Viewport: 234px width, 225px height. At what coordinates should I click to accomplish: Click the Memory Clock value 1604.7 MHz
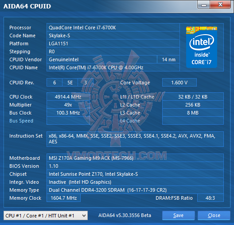click(x=63, y=198)
